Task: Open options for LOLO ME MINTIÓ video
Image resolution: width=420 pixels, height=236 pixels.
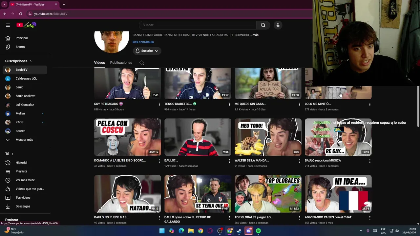Action: (370, 104)
